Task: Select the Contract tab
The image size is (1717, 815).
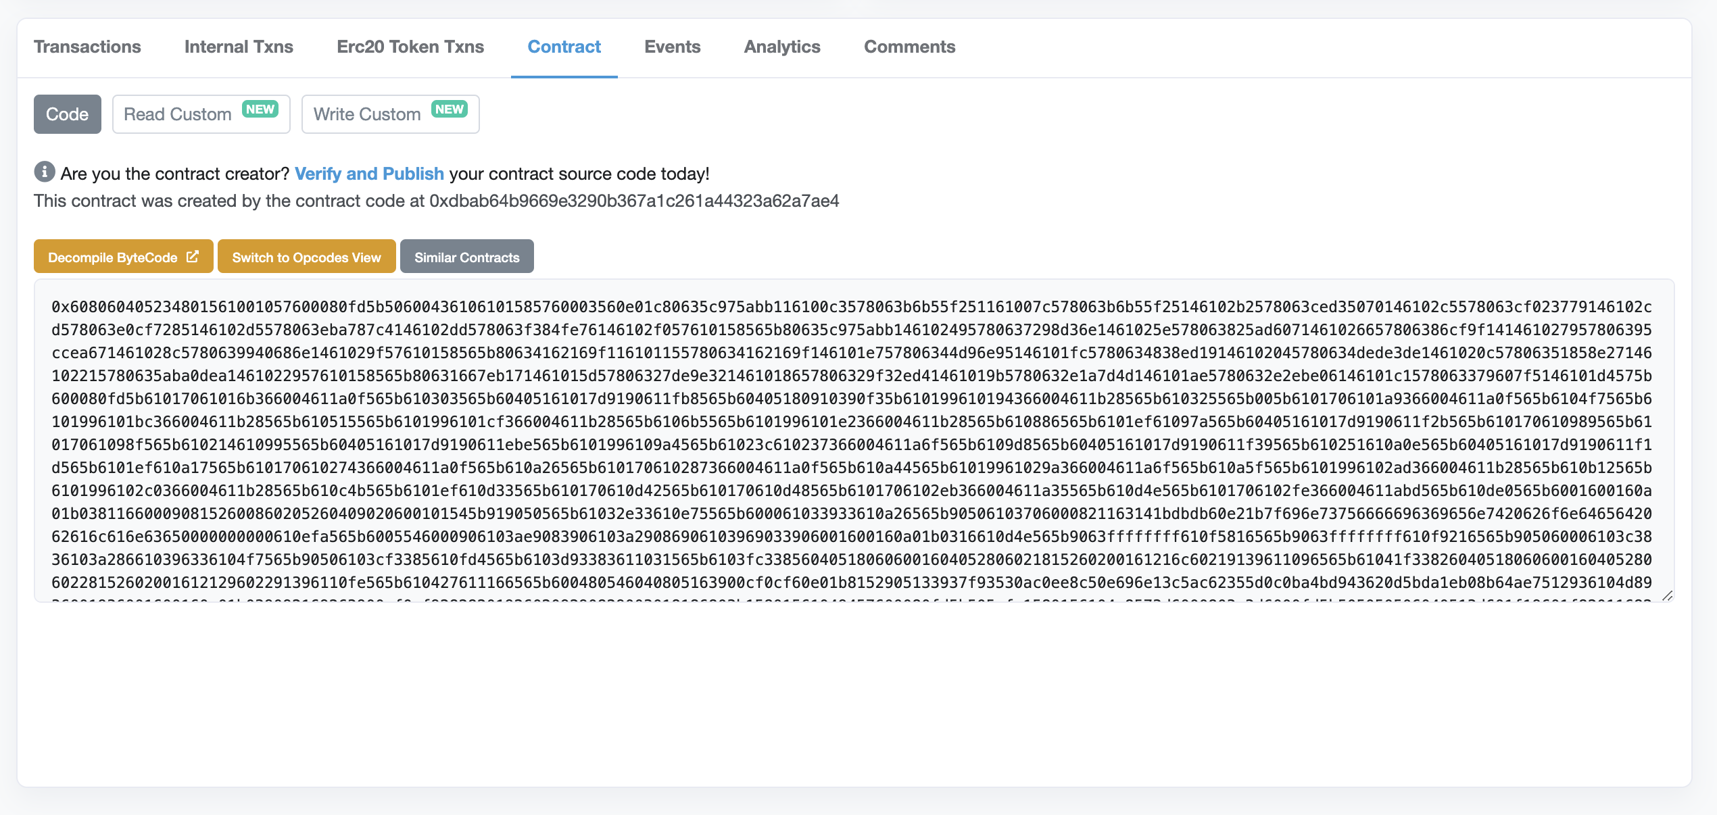Action: (x=564, y=47)
